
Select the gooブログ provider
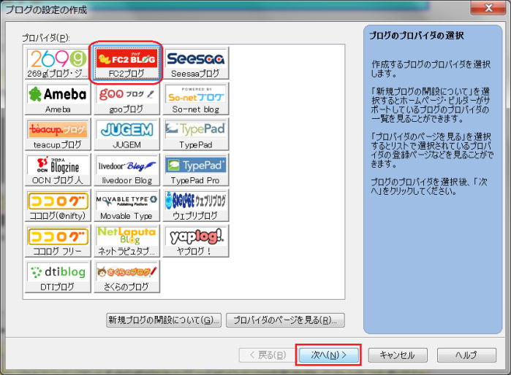(126, 98)
